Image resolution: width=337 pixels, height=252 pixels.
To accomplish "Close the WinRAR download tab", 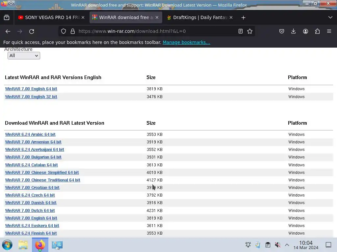I will [x=157, y=18].
